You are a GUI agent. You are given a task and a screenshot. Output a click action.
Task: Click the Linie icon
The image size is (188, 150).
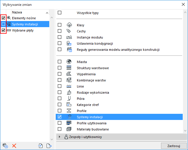pyautogui.click(x=69, y=86)
